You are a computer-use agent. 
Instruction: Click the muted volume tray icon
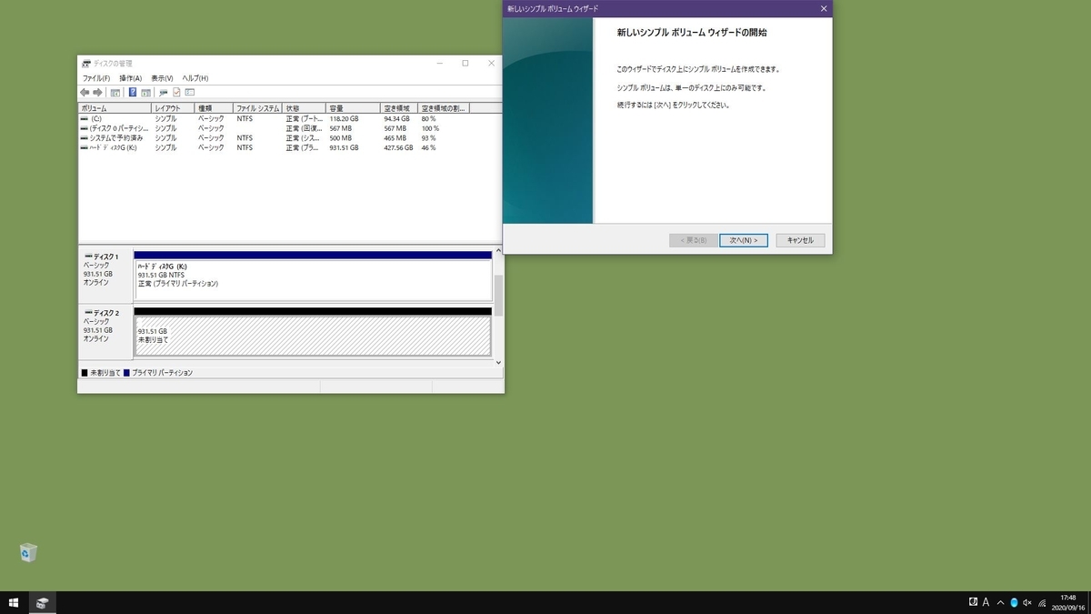1027,602
